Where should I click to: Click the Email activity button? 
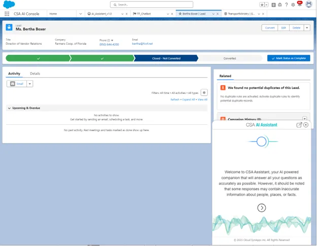coord(17,84)
